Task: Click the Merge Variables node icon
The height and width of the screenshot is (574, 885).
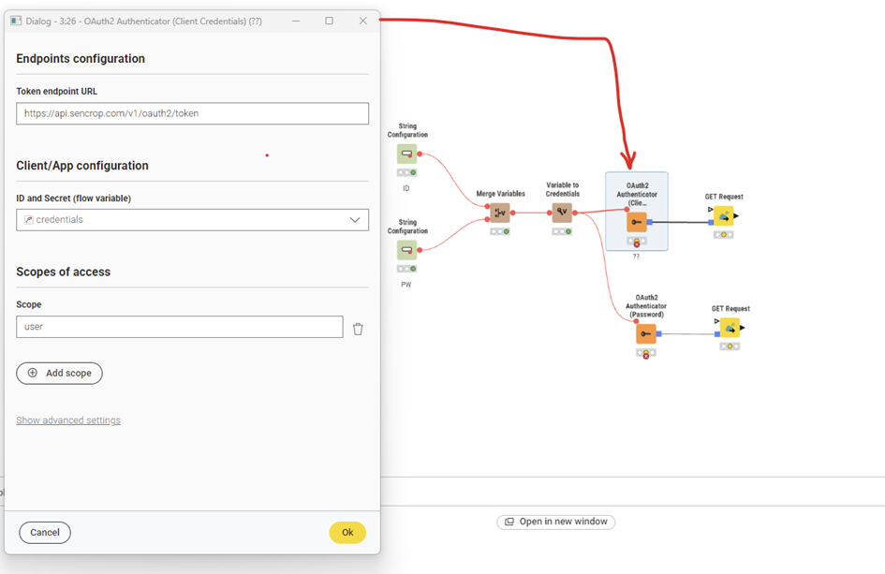Action: tap(500, 213)
